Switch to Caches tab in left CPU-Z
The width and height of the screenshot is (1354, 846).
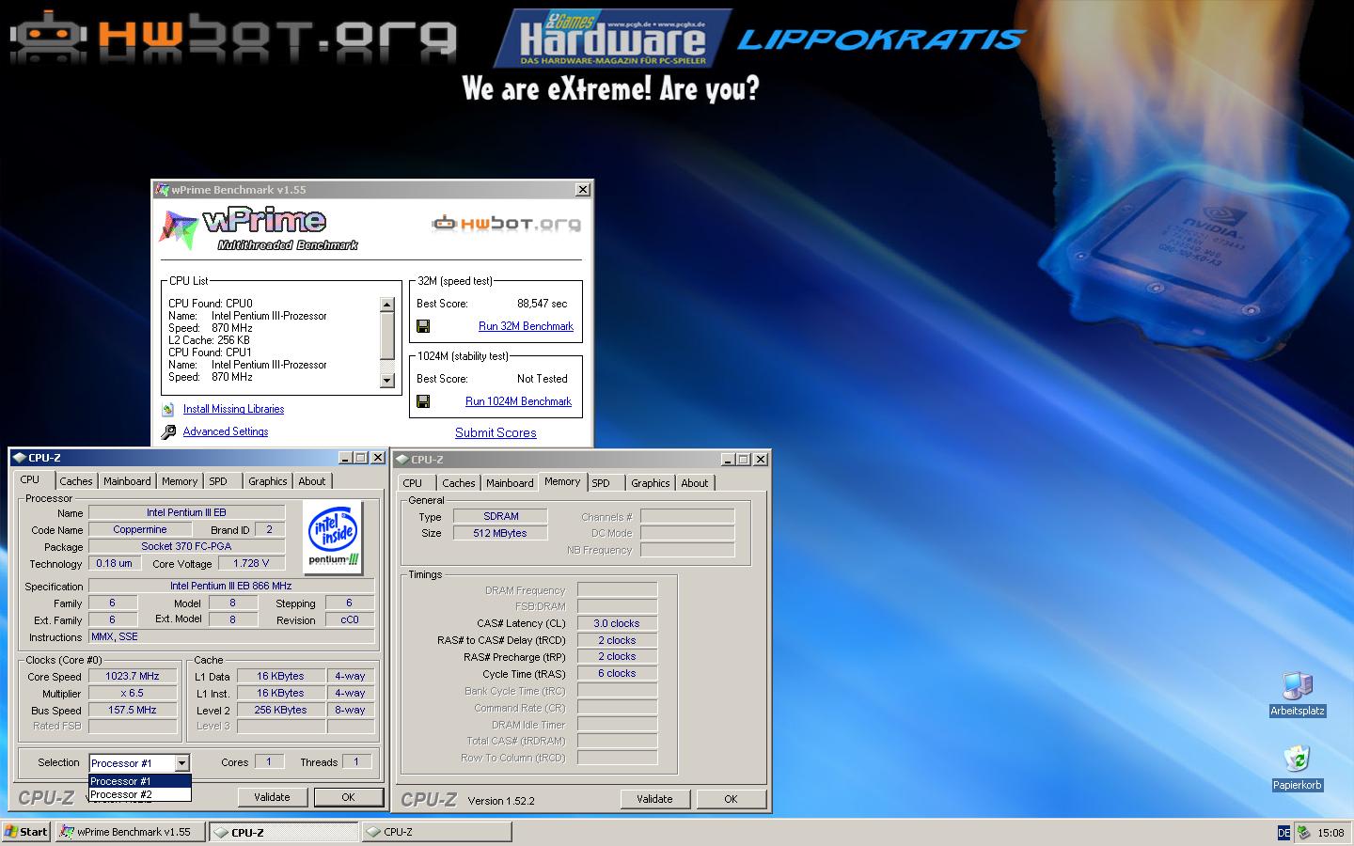click(76, 481)
